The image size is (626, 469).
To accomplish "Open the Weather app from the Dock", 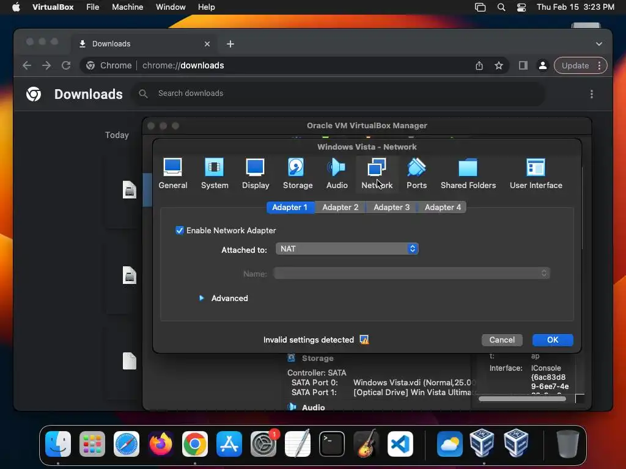I will pyautogui.click(x=449, y=444).
